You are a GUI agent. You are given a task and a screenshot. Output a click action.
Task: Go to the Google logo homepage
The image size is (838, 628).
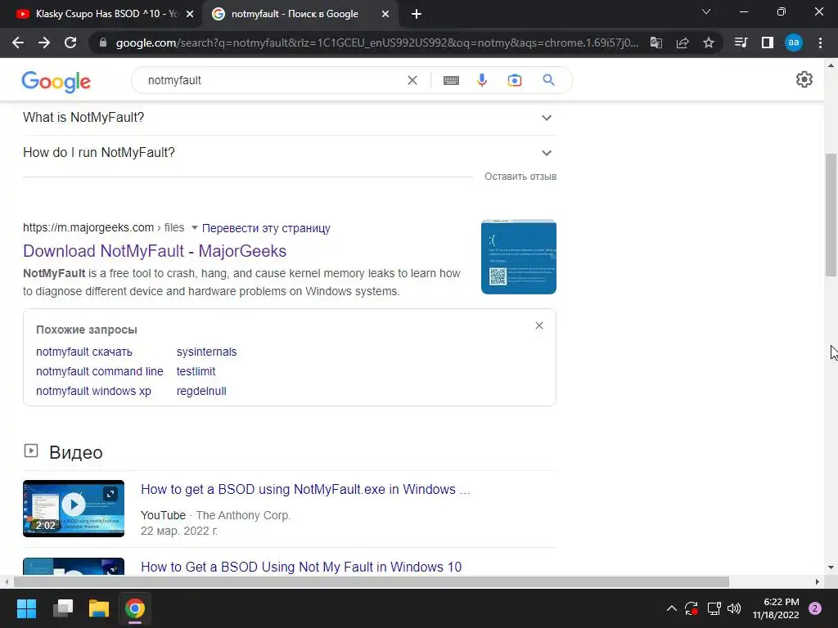(x=56, y=81)
